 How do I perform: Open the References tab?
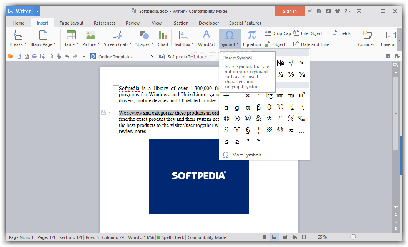104,23
